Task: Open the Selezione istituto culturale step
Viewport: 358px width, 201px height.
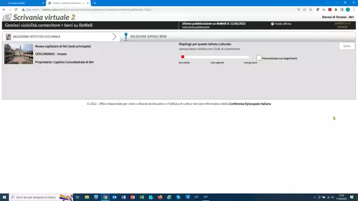Action: pyautogui.click(x=61, y=37)
